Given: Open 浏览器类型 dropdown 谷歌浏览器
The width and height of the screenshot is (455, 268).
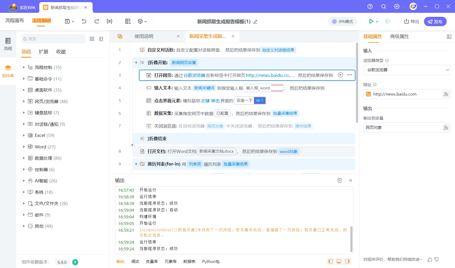Looking at the screenshot, I should click(x=407, y=70).
